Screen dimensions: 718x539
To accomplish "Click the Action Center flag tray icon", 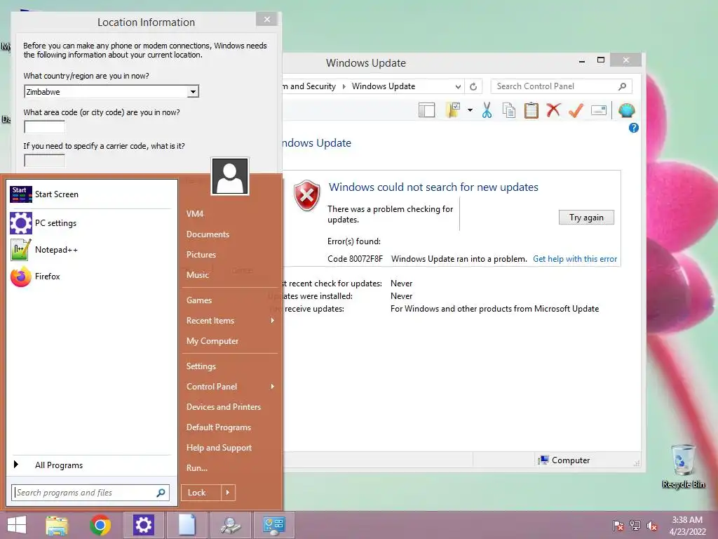I will pyautogui.click(x=618, y=526).
